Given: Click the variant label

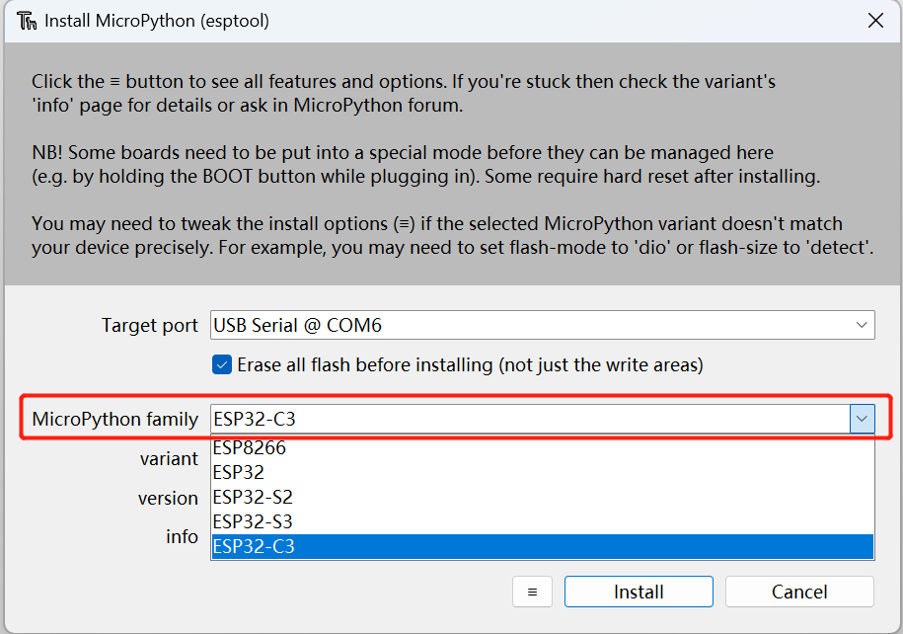Looking at the screenshot, I should tap(169, 459).
